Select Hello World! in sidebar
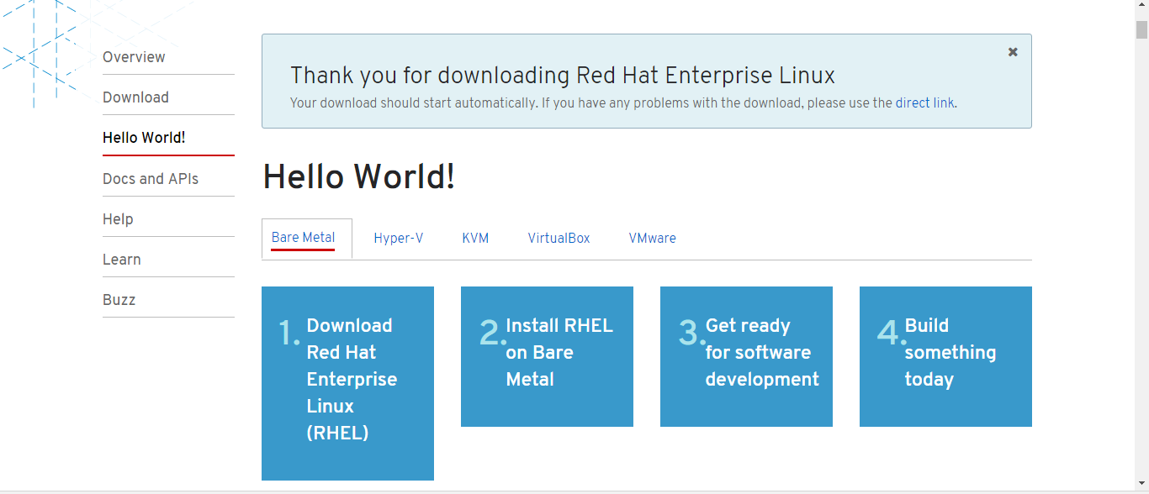Image resolution: width=1149 pixels, height=494 pixels. pos(144,138)
